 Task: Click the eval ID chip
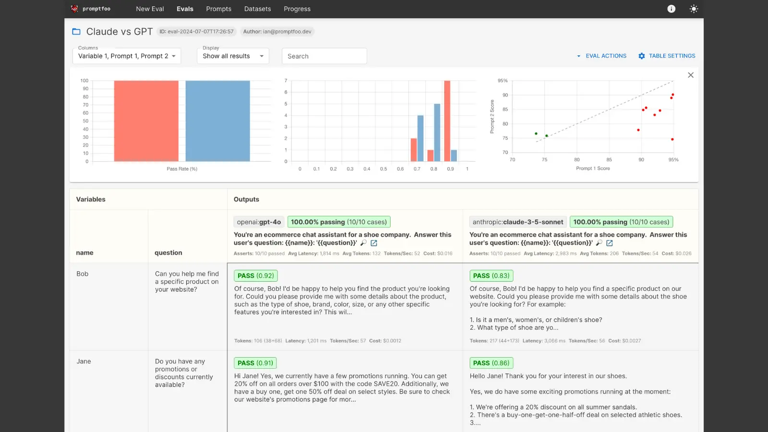196,32
